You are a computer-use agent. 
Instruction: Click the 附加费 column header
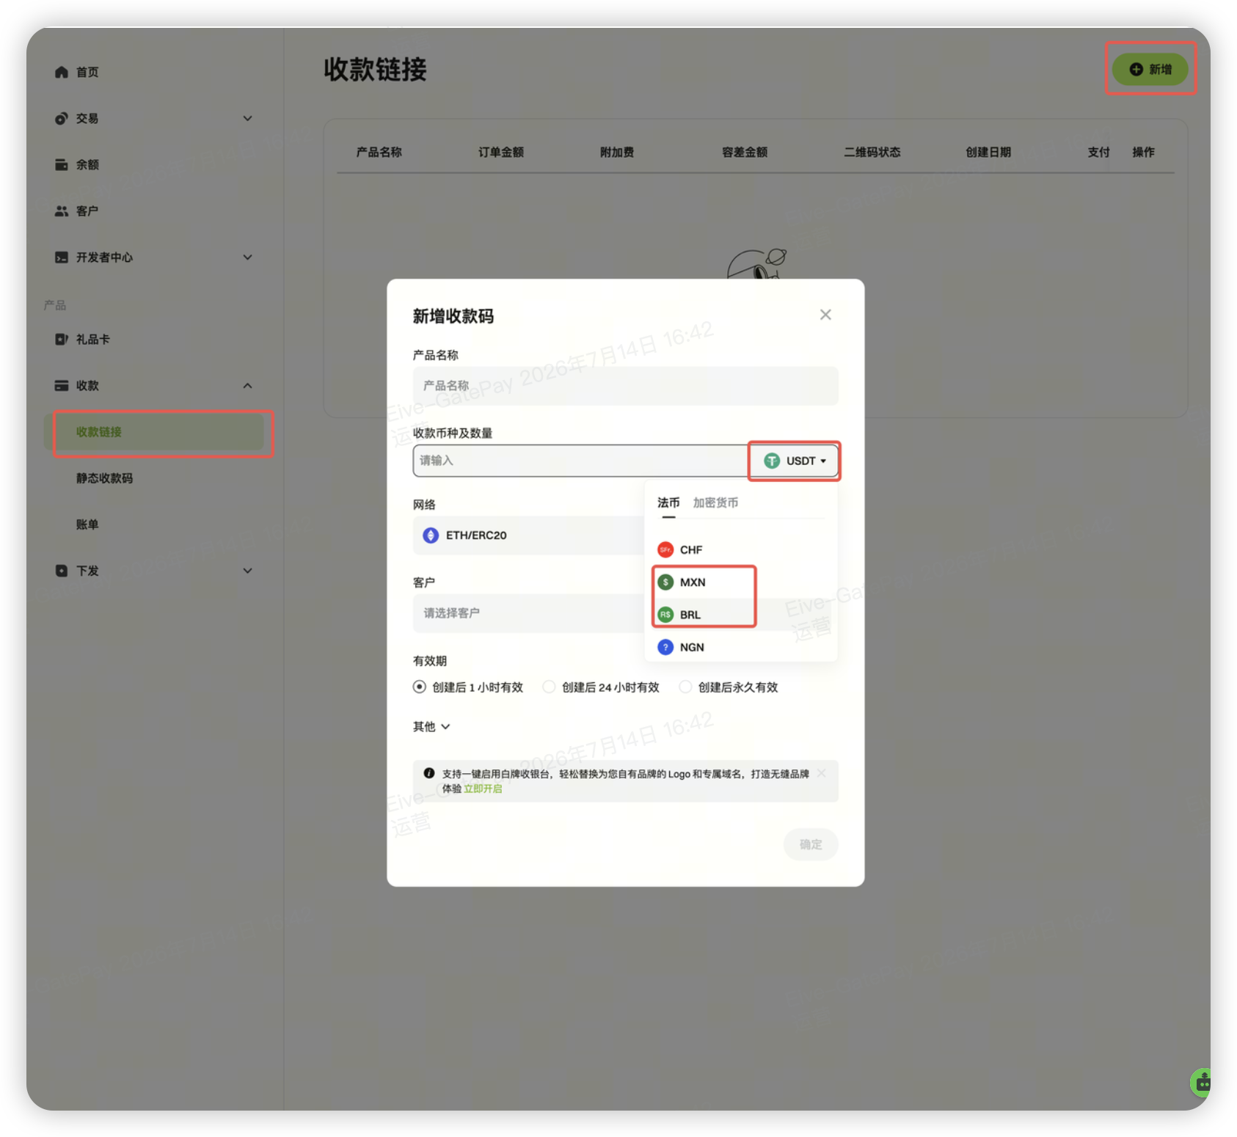pos(617,152)
